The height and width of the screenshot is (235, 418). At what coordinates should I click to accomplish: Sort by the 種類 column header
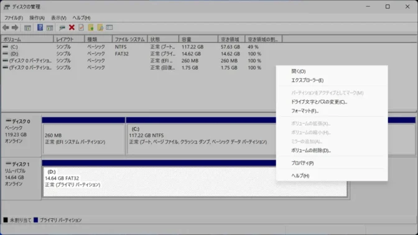98,39
